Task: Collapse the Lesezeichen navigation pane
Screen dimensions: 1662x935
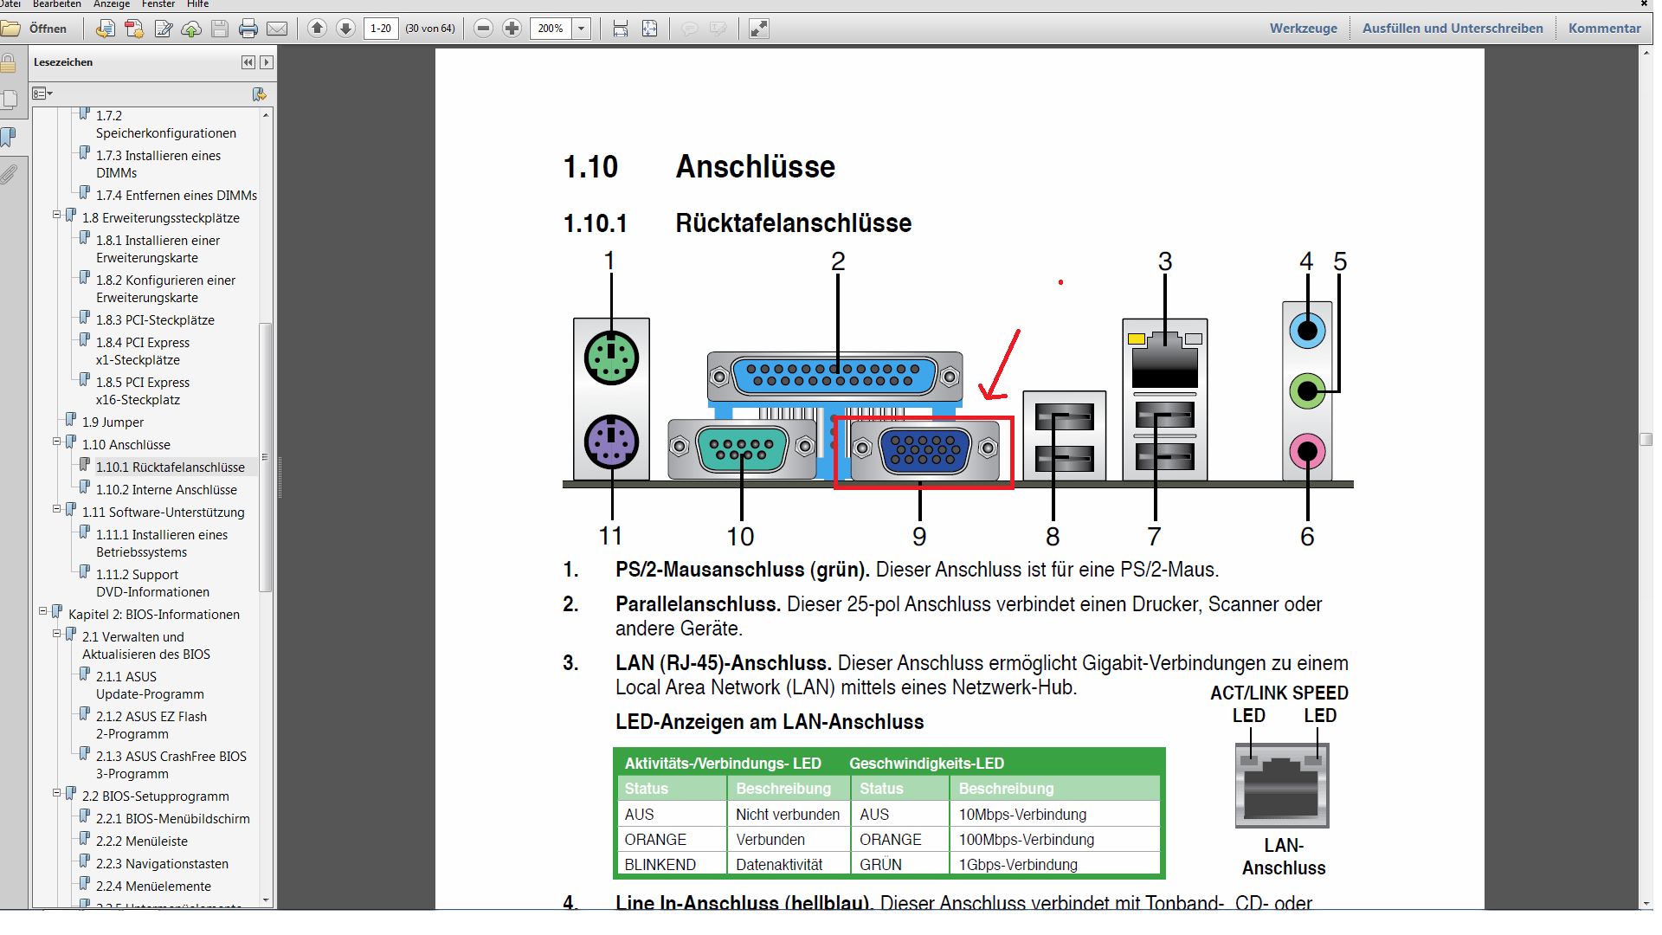Action: [x=248, y=62]
